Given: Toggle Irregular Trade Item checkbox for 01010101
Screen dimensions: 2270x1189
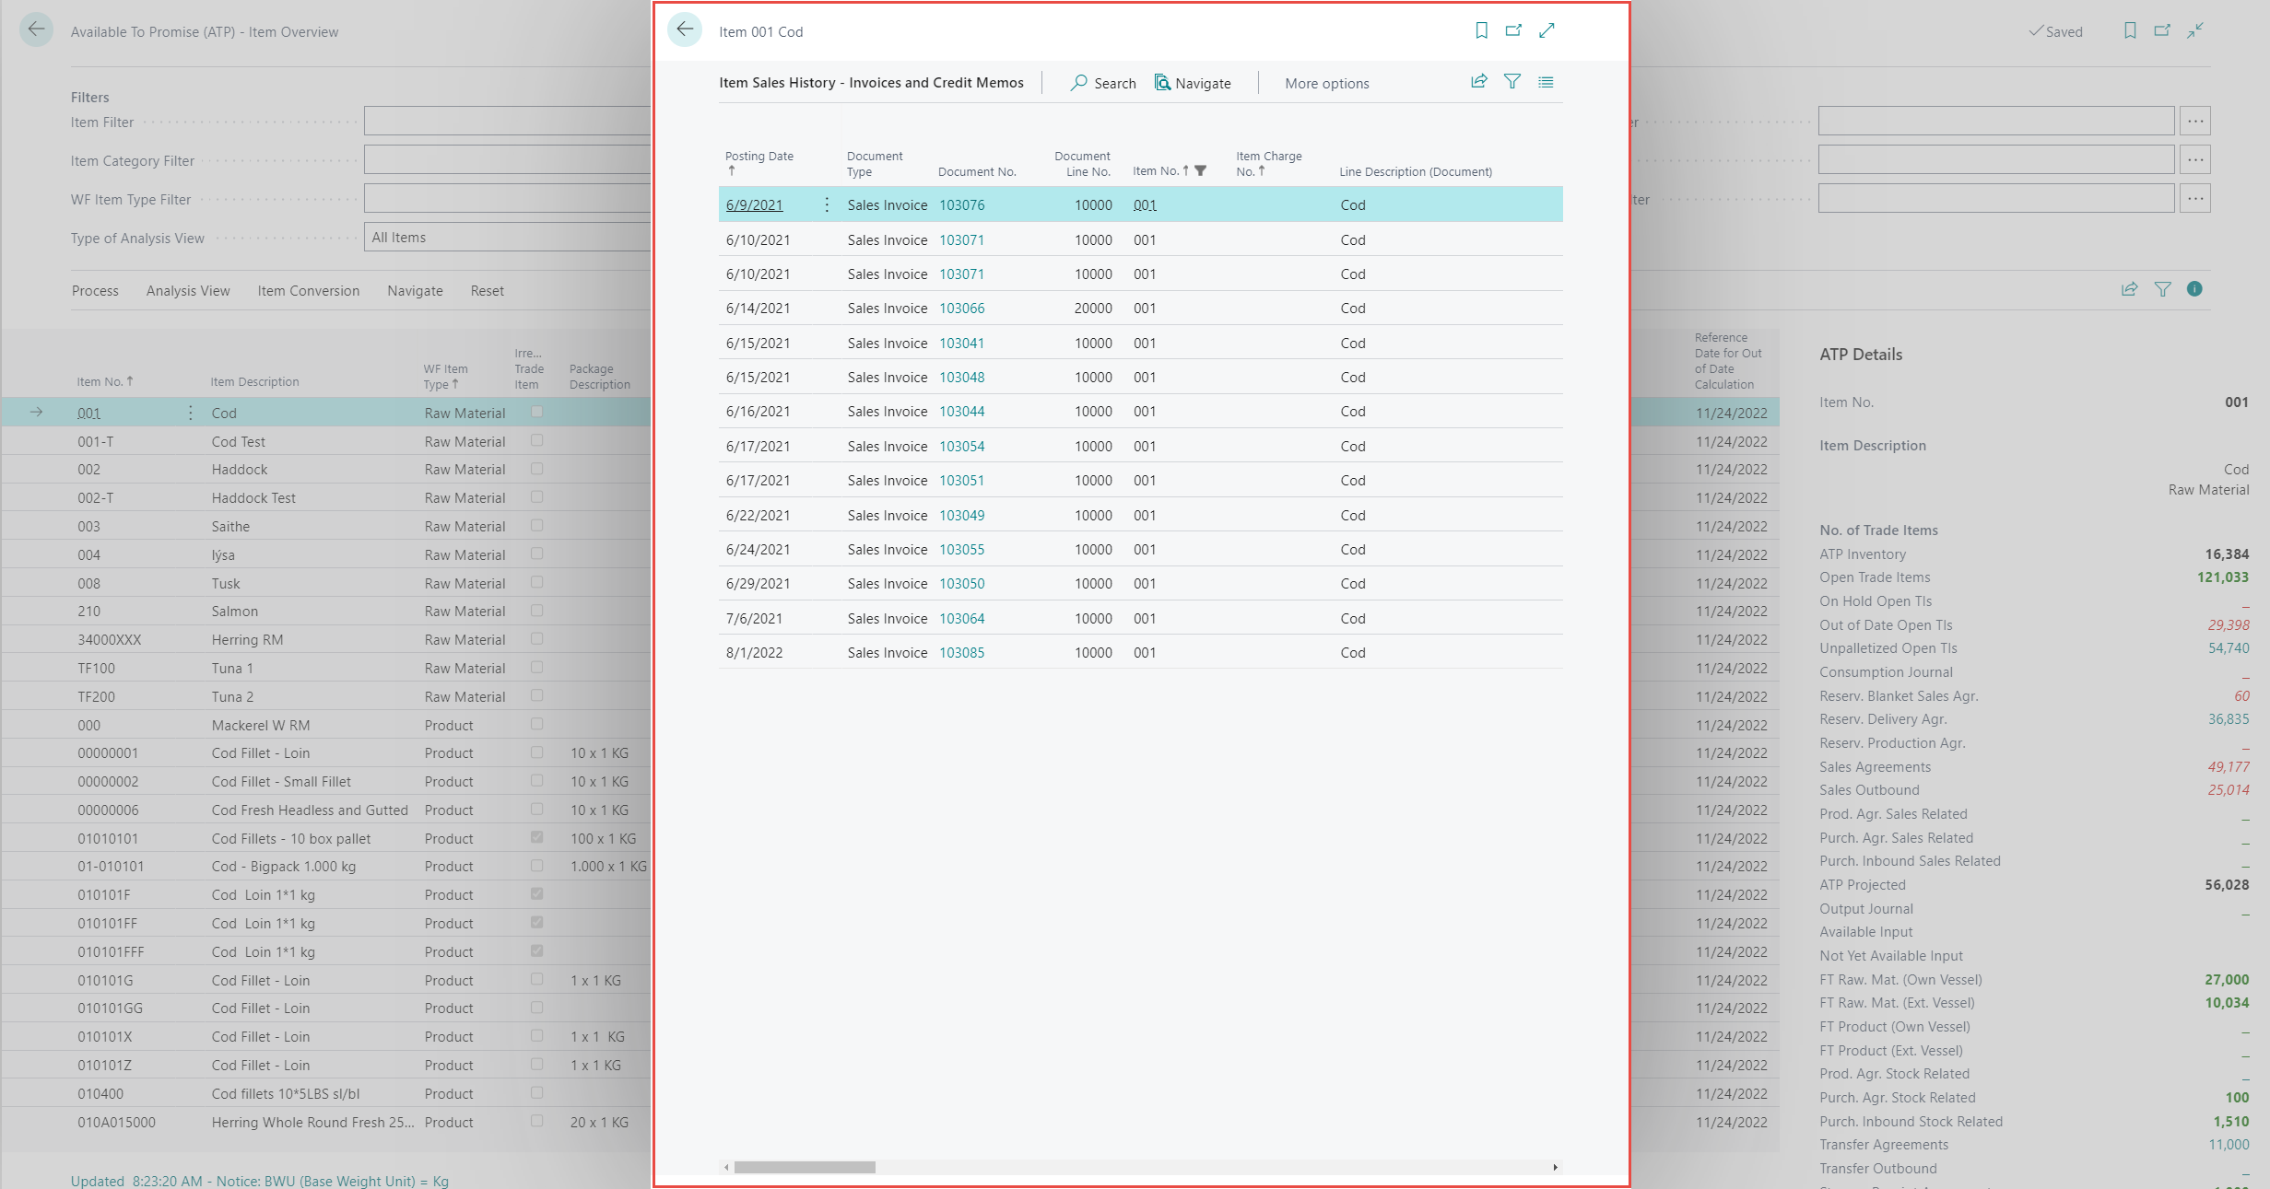Looking at the screenshot, I should point(536,837).
